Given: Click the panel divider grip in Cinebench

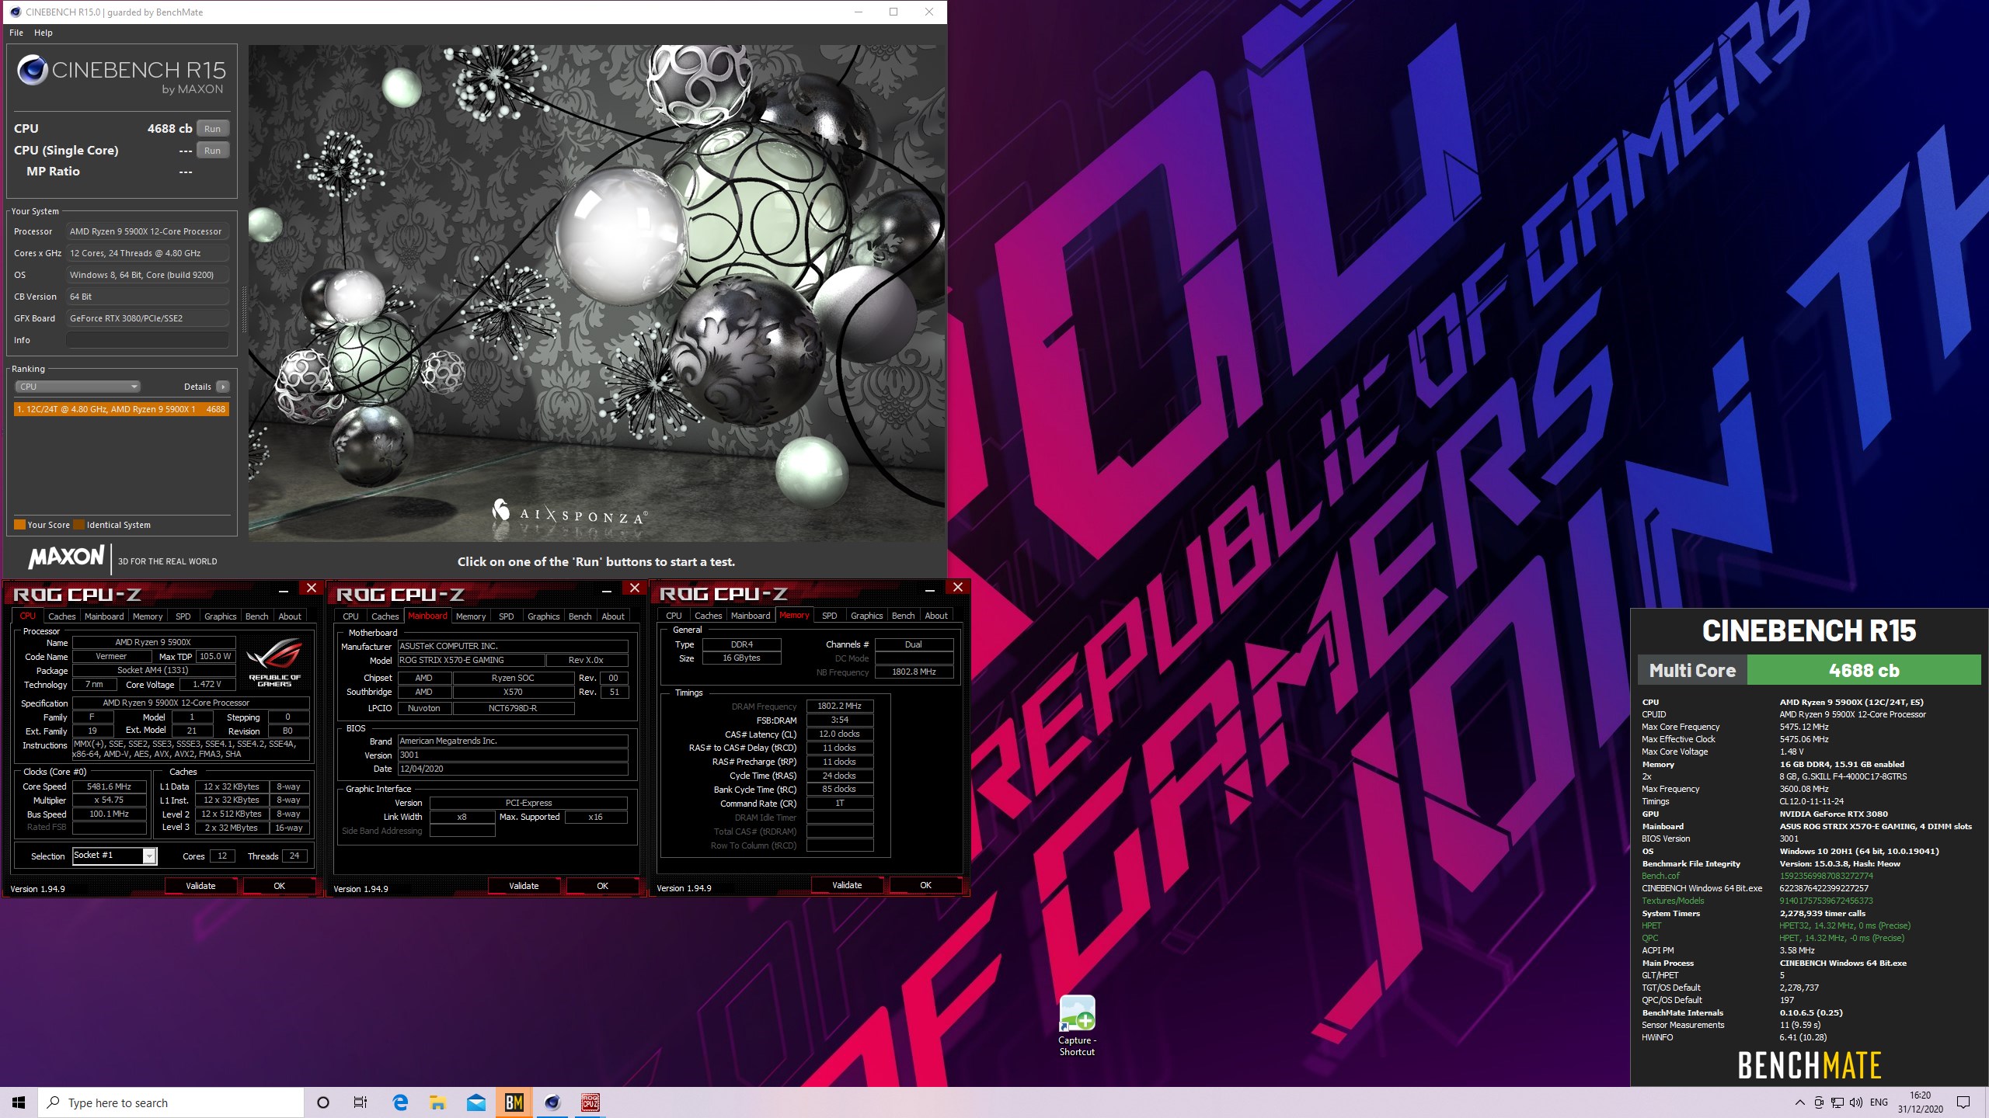Looking at the screenshot, I should pos(244,309).
